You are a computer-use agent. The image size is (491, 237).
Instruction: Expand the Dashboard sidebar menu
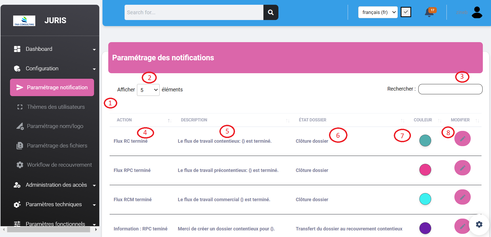55,49
